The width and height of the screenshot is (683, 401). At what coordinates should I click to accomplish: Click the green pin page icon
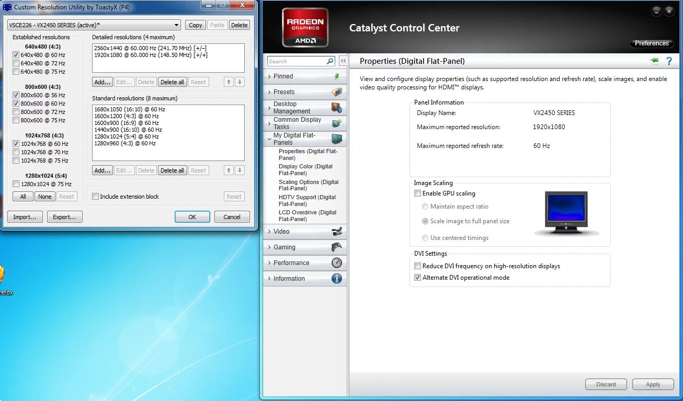[x=654, y=61]
